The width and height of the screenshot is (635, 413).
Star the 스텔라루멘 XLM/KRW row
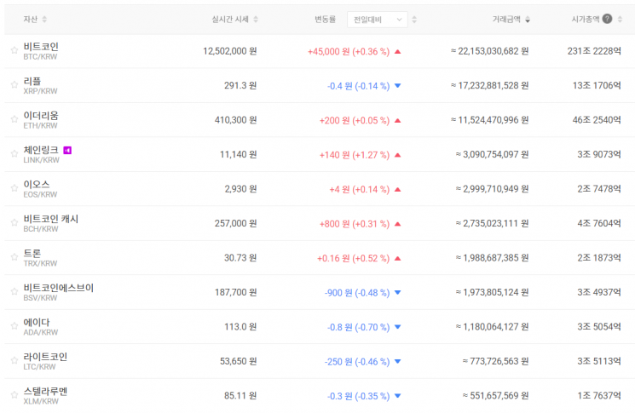pyautogui.click(x=14, y=394)
